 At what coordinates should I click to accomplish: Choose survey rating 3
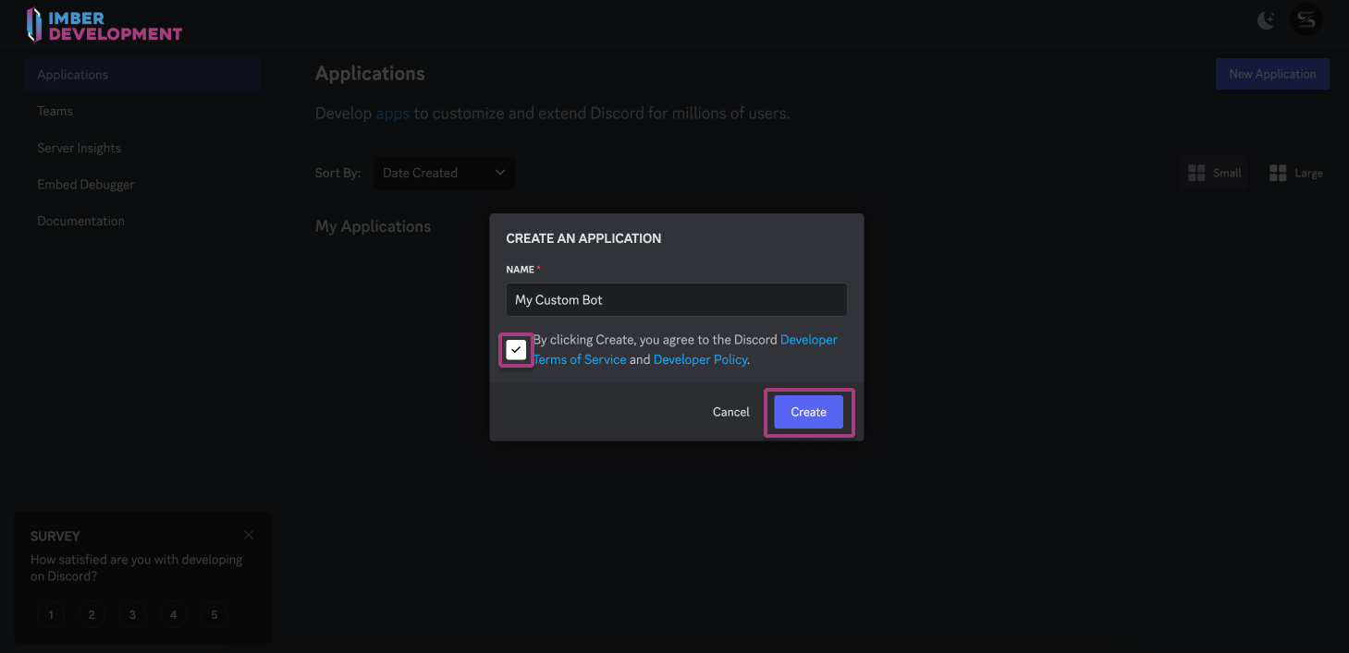click(132, 614)
